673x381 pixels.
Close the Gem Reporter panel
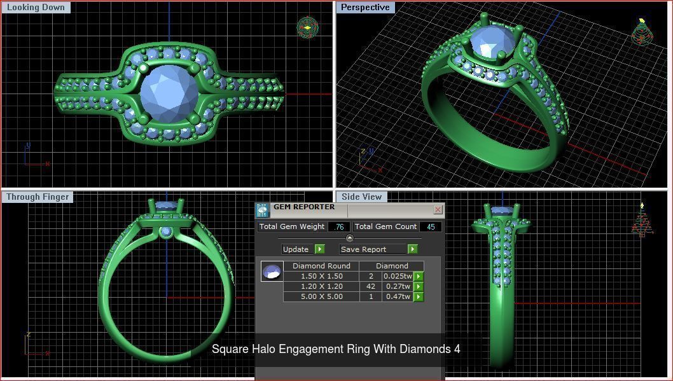pyautogui.click(x=438, y=209)
